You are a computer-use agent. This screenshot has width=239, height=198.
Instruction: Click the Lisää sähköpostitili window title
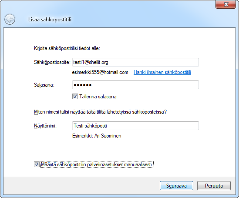coord(50,20)
